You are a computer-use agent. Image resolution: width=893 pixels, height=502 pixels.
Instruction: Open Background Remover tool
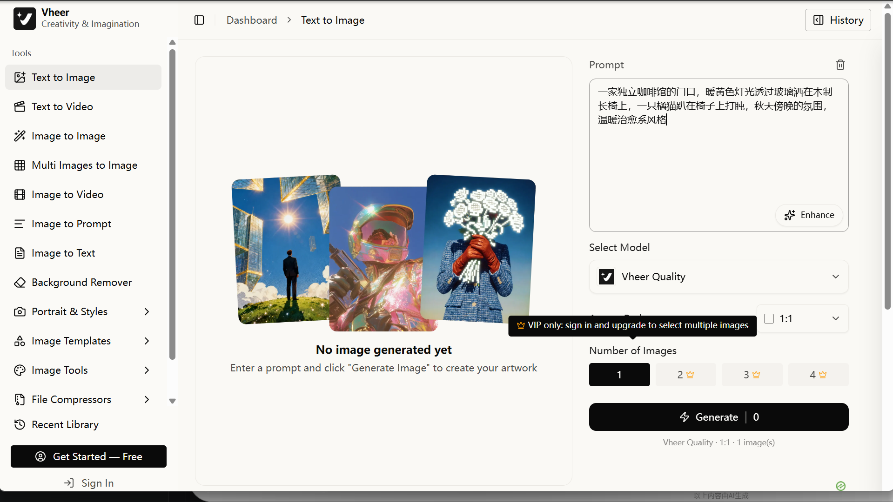click(83, 282)
